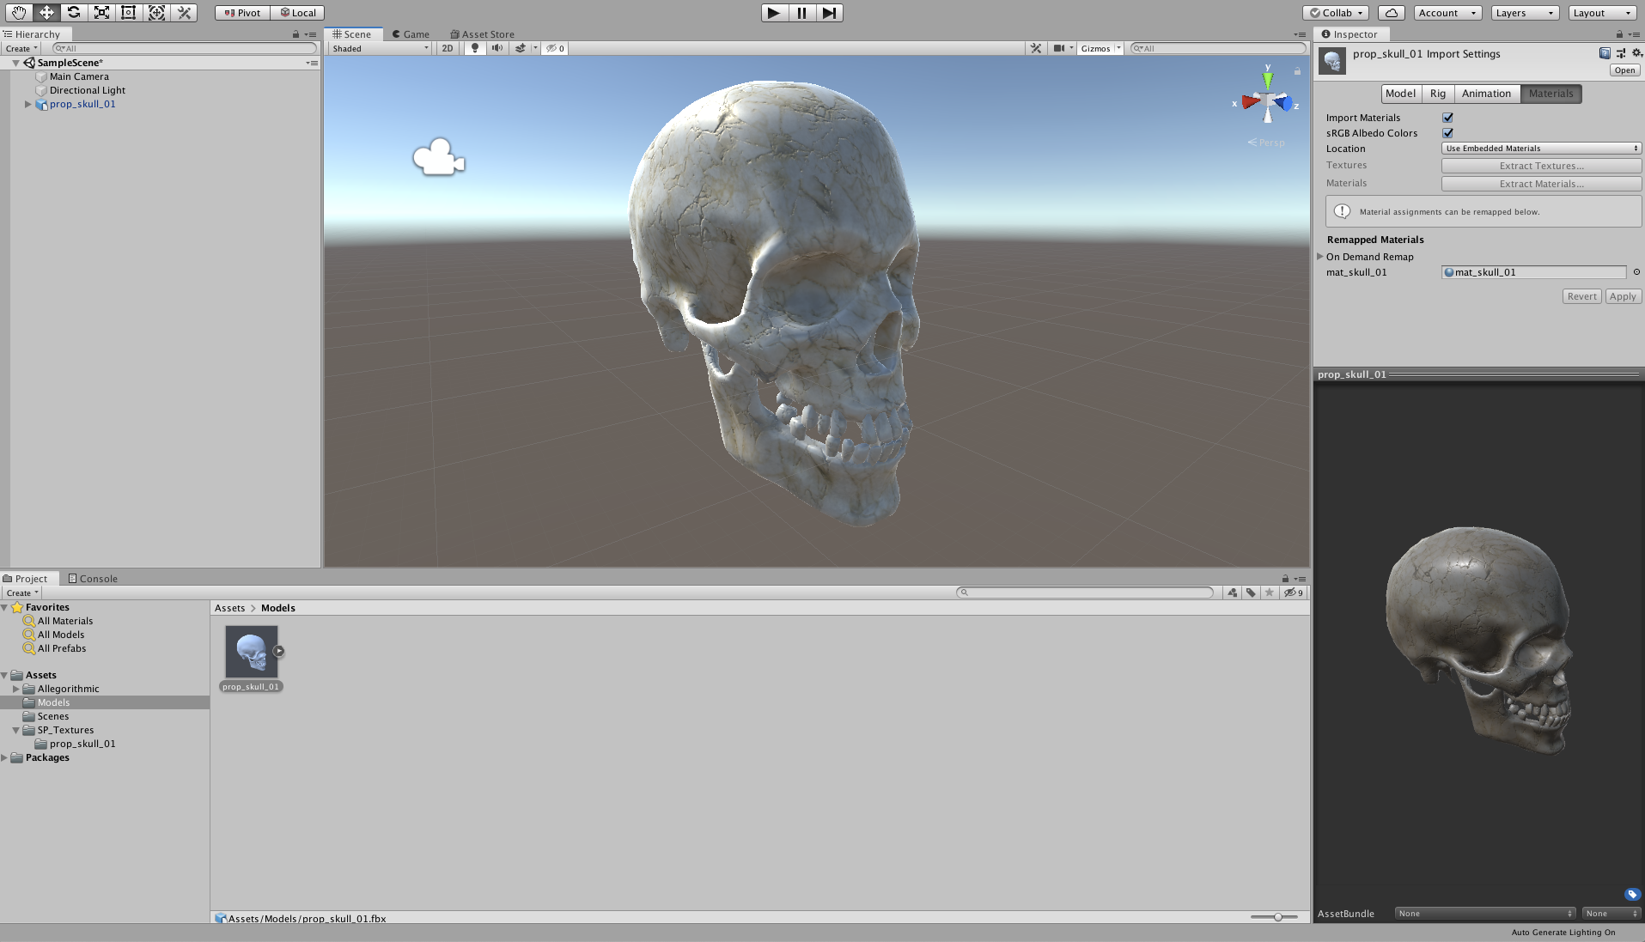Pause the game playback
Image resolution: width=1645 pixels, height=942 pixels.
(801, 13)
